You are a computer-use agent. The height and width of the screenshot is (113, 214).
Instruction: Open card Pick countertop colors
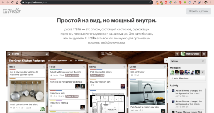pyautogui.click(x=107, y=73)
